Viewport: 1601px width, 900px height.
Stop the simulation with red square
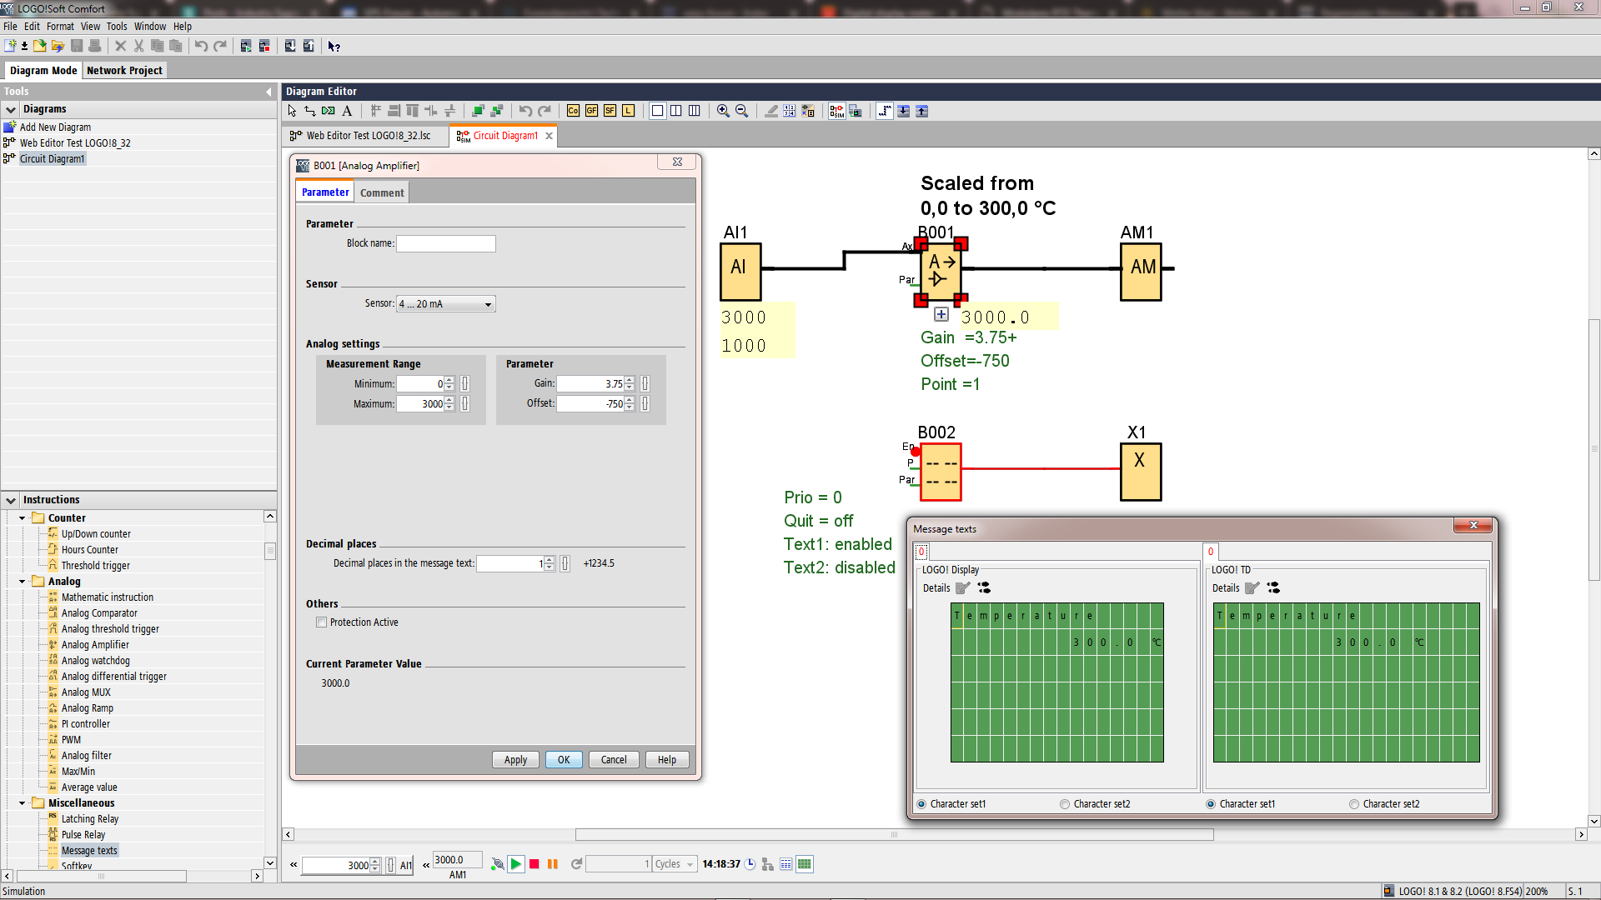coord(535,864)
